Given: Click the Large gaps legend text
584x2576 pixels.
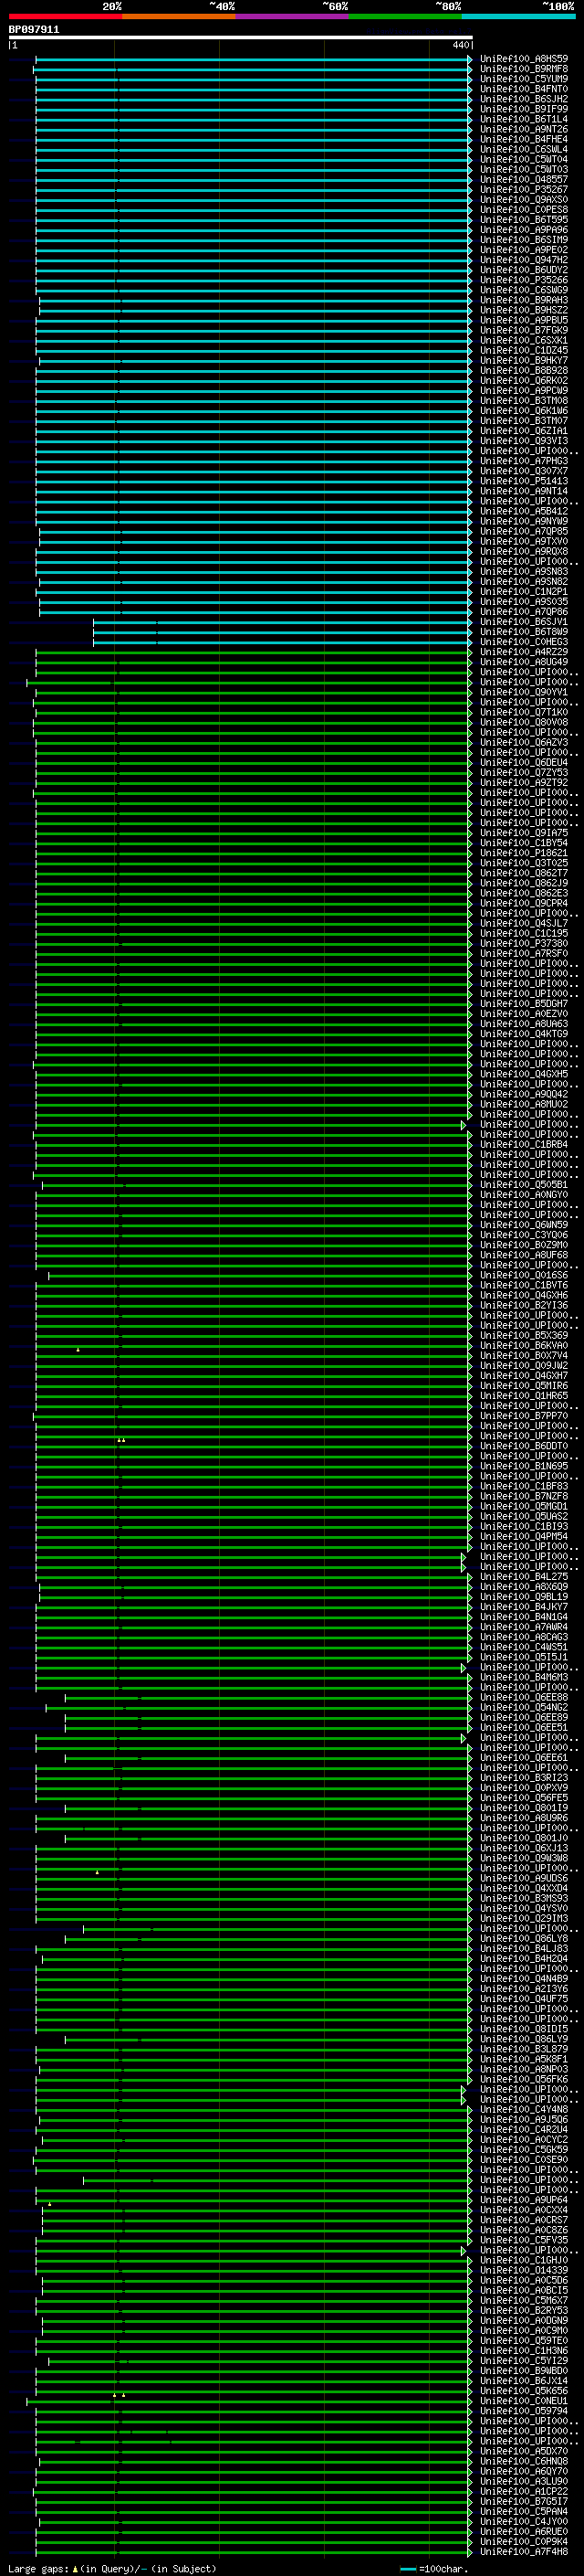Looking at the screenshot, I should [x=112, y=2569].
